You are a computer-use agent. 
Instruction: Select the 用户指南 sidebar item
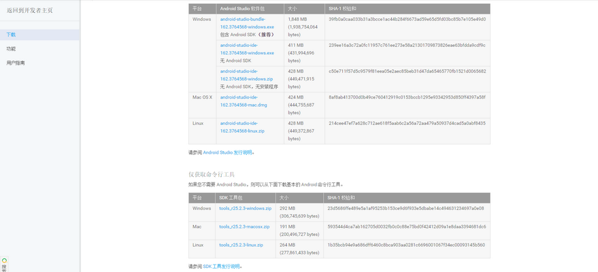pos(16,63)
